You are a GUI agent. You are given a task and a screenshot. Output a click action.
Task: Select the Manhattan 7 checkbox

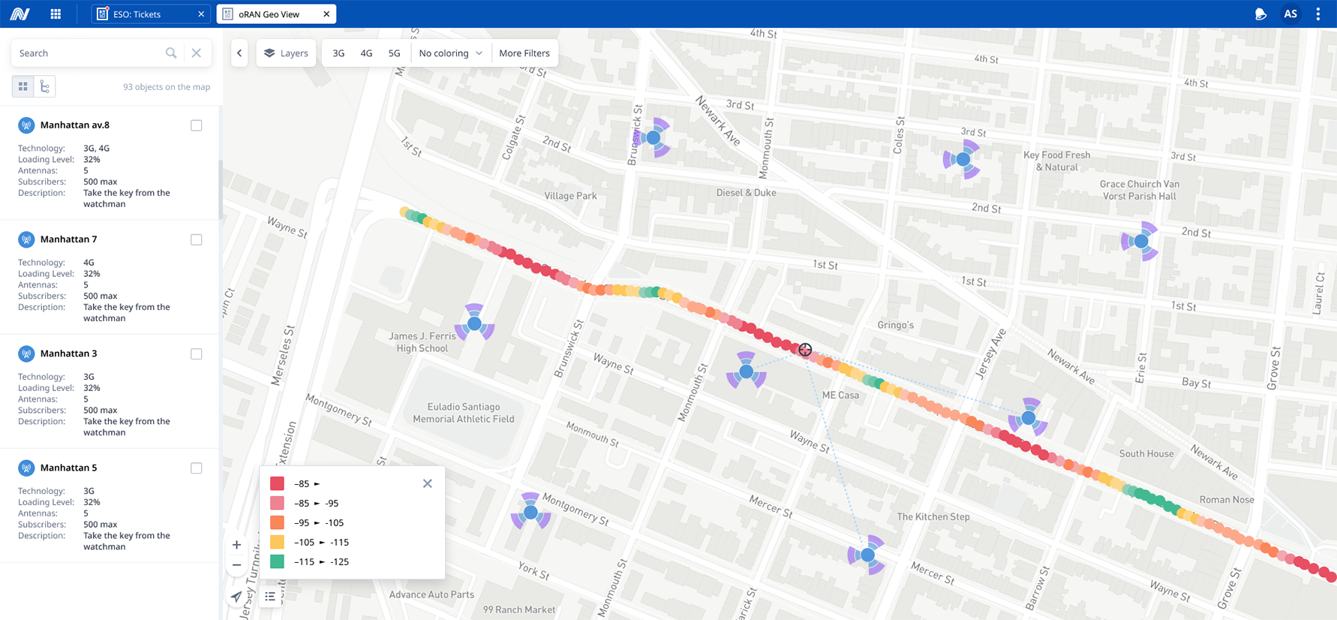pyautogui.click(x=197, y=239)
